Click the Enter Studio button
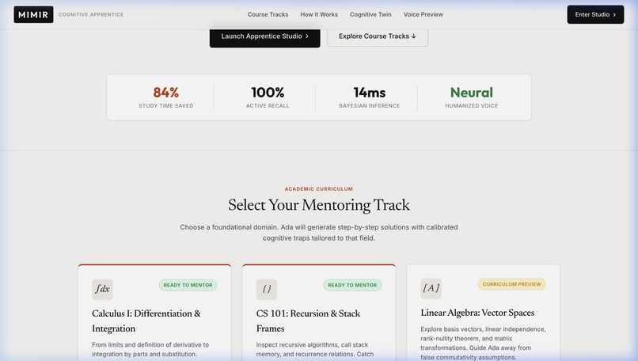Image resolution: width=638 pixels, height=361 pixels. click(595, 15)
